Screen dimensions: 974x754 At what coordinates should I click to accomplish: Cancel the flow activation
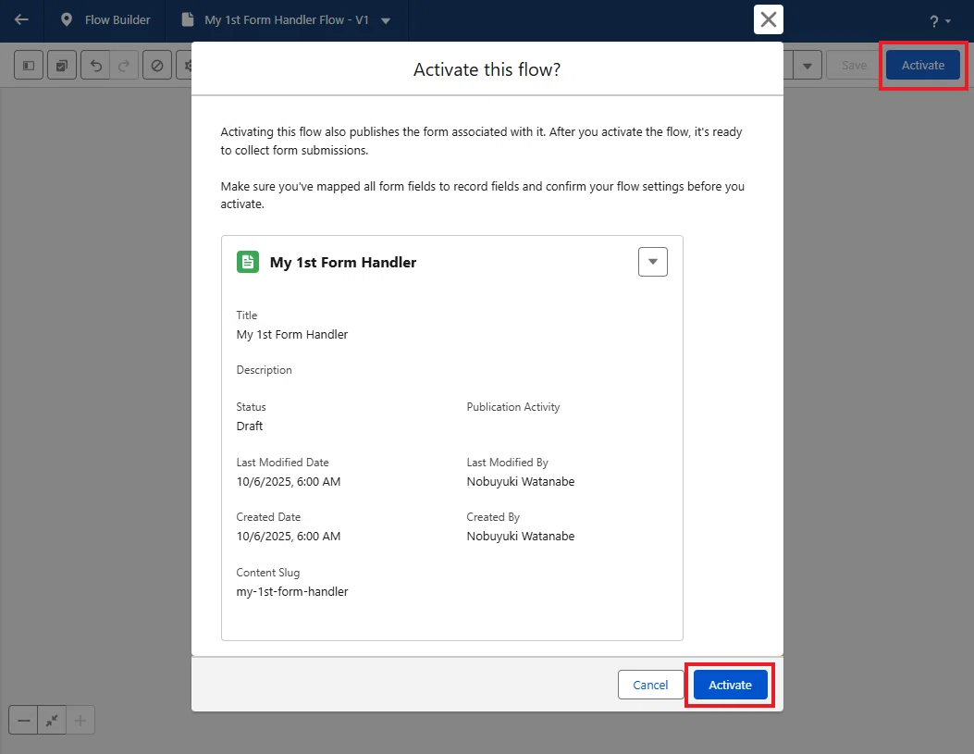pyautogui.click(x=650, y=685)
